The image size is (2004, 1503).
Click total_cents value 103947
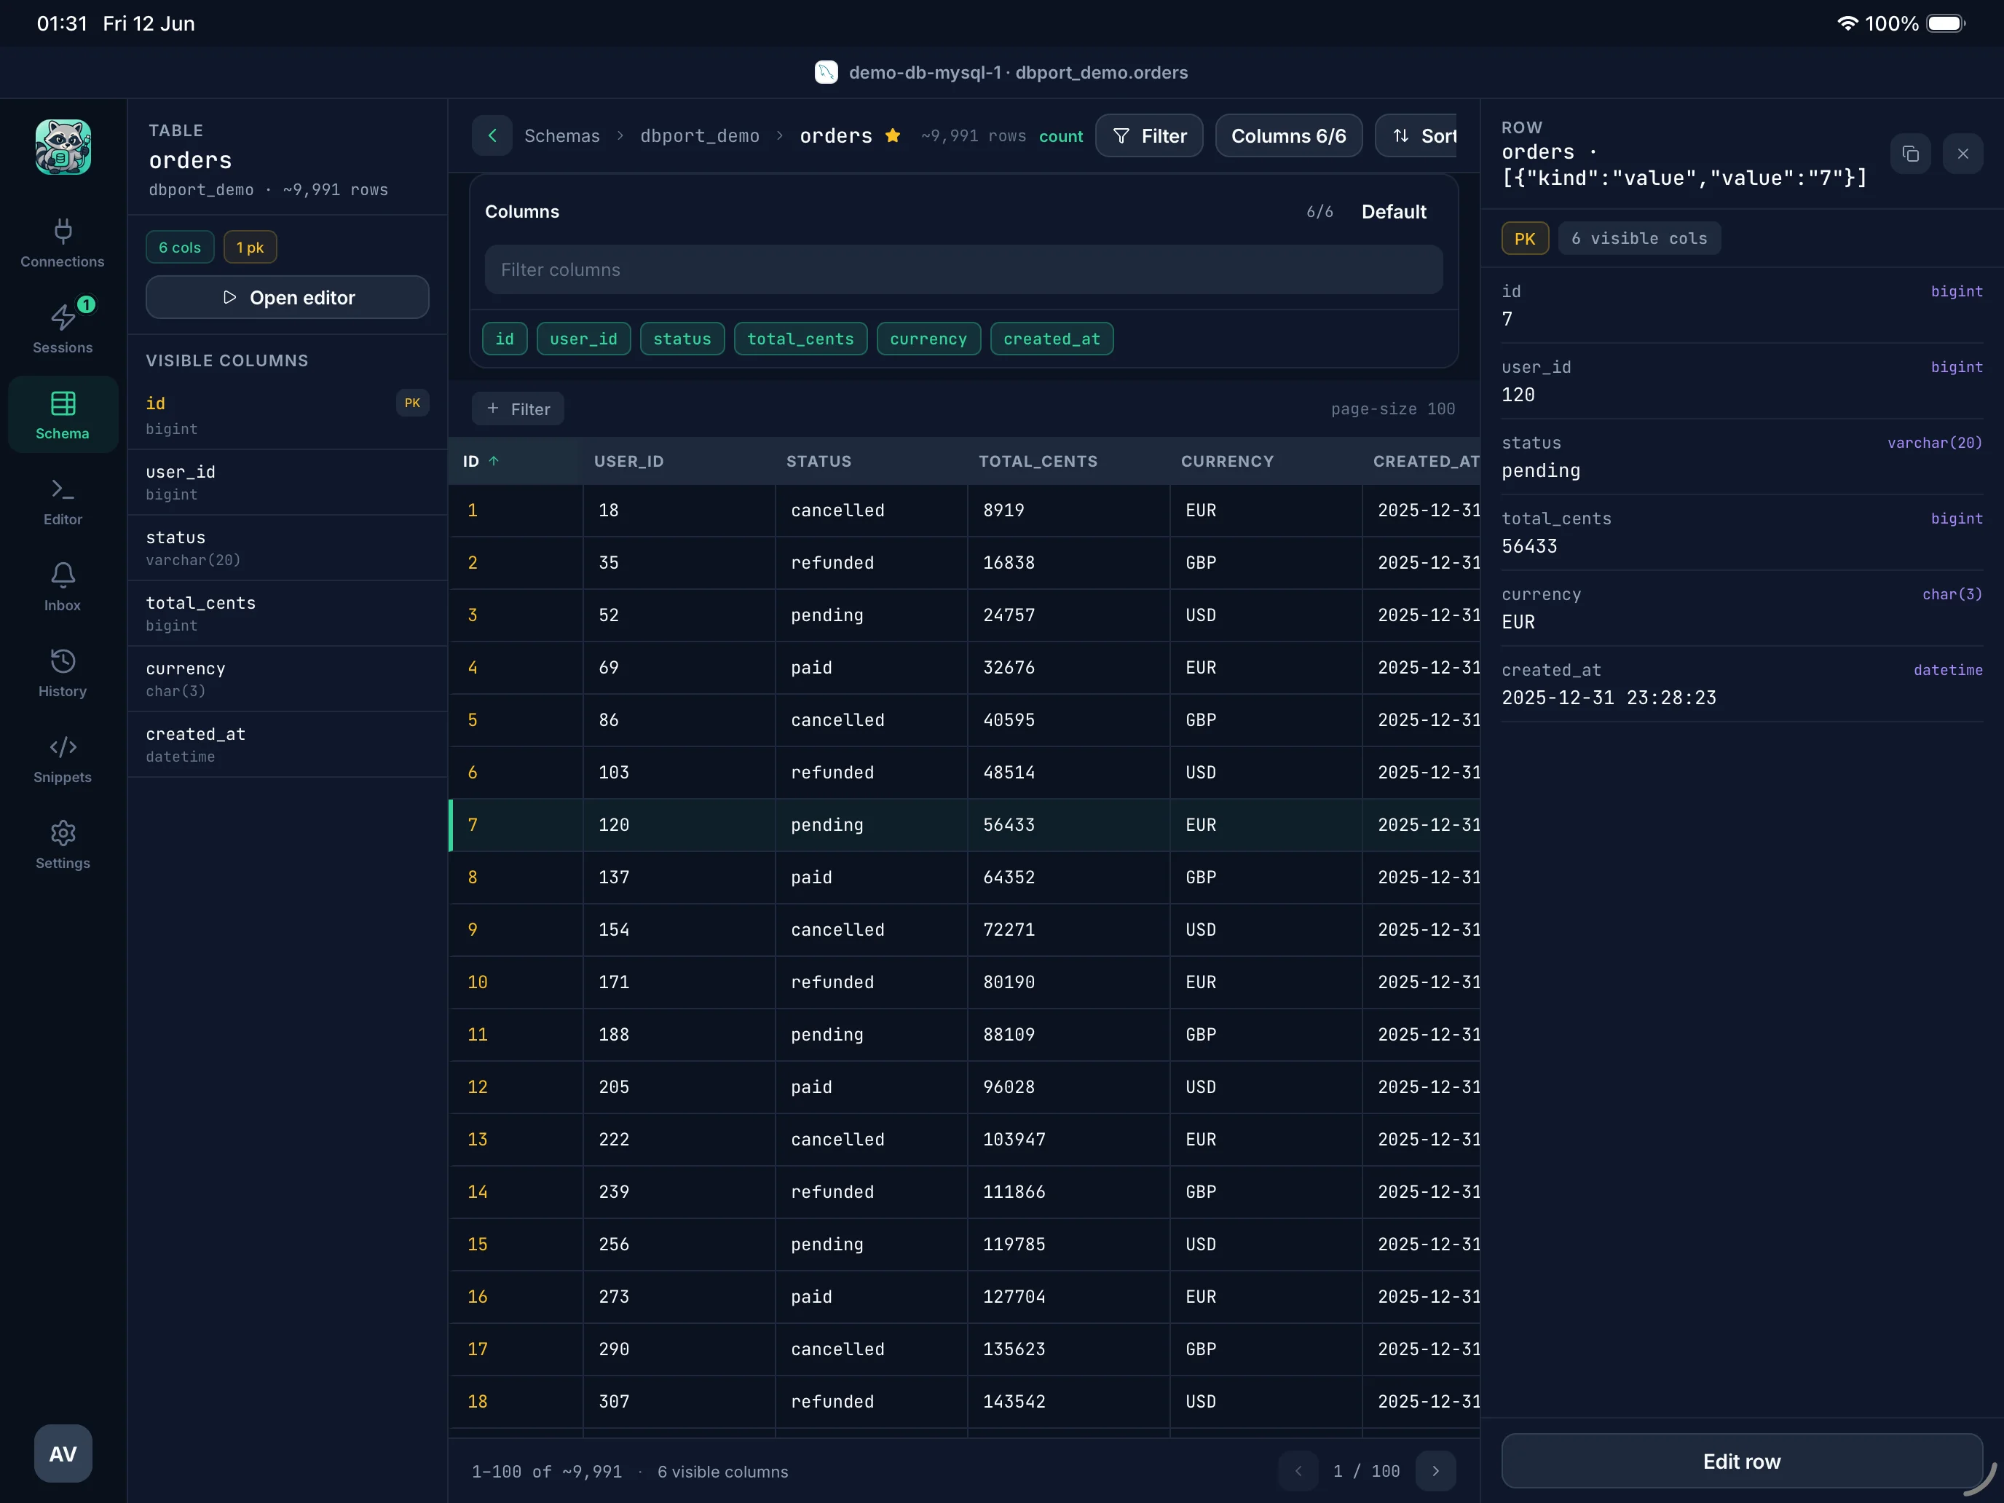coord(1014,1139)
